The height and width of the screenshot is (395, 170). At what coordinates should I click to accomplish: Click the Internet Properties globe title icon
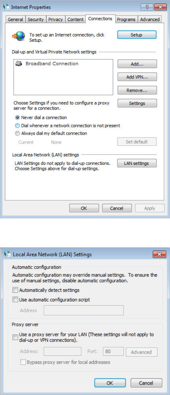click(7, 7)
